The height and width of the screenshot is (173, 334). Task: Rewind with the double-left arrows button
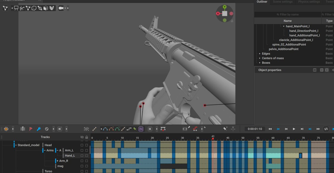pos(270,129)
